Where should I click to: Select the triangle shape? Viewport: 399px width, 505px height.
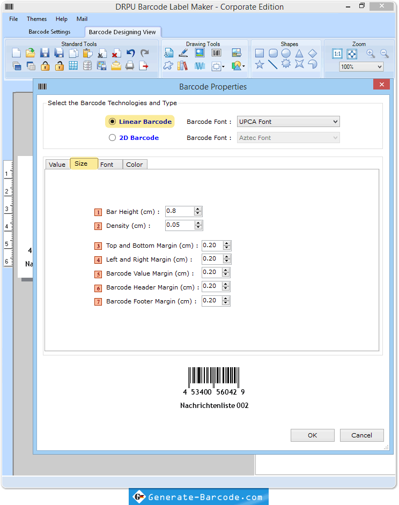(299, 53)
